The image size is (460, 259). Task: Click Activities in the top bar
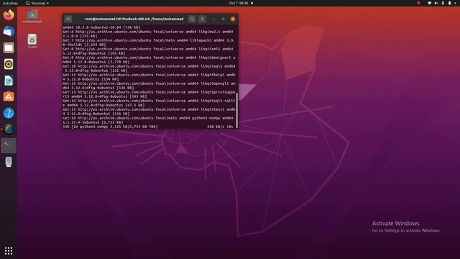click(x=10, y=3)
